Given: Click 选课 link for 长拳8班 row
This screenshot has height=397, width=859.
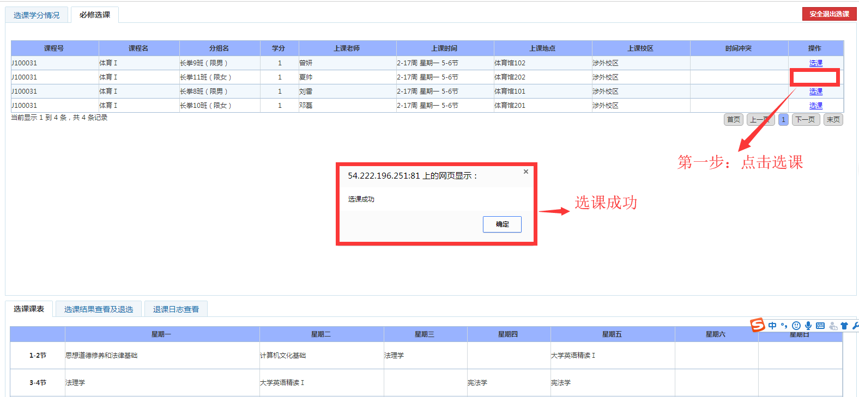Looking at the screenshot, I should pos(816,91).
